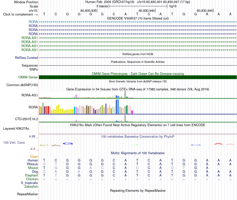
Task: Click the RepeatMasker track label
Action: tap(27, 194)
